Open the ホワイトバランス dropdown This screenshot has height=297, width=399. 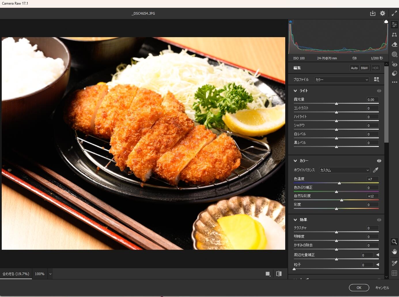(x=344, y=170)
